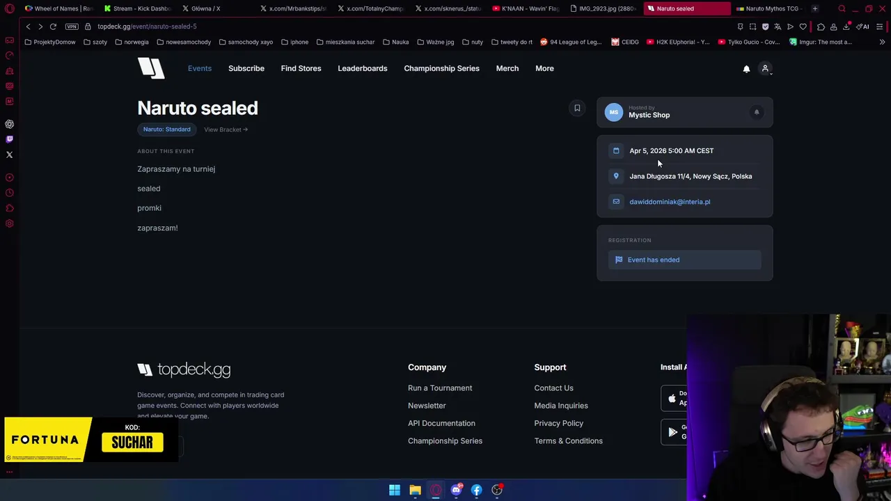Open the ProjektyDomow bookmarks folder

[50, 42]
